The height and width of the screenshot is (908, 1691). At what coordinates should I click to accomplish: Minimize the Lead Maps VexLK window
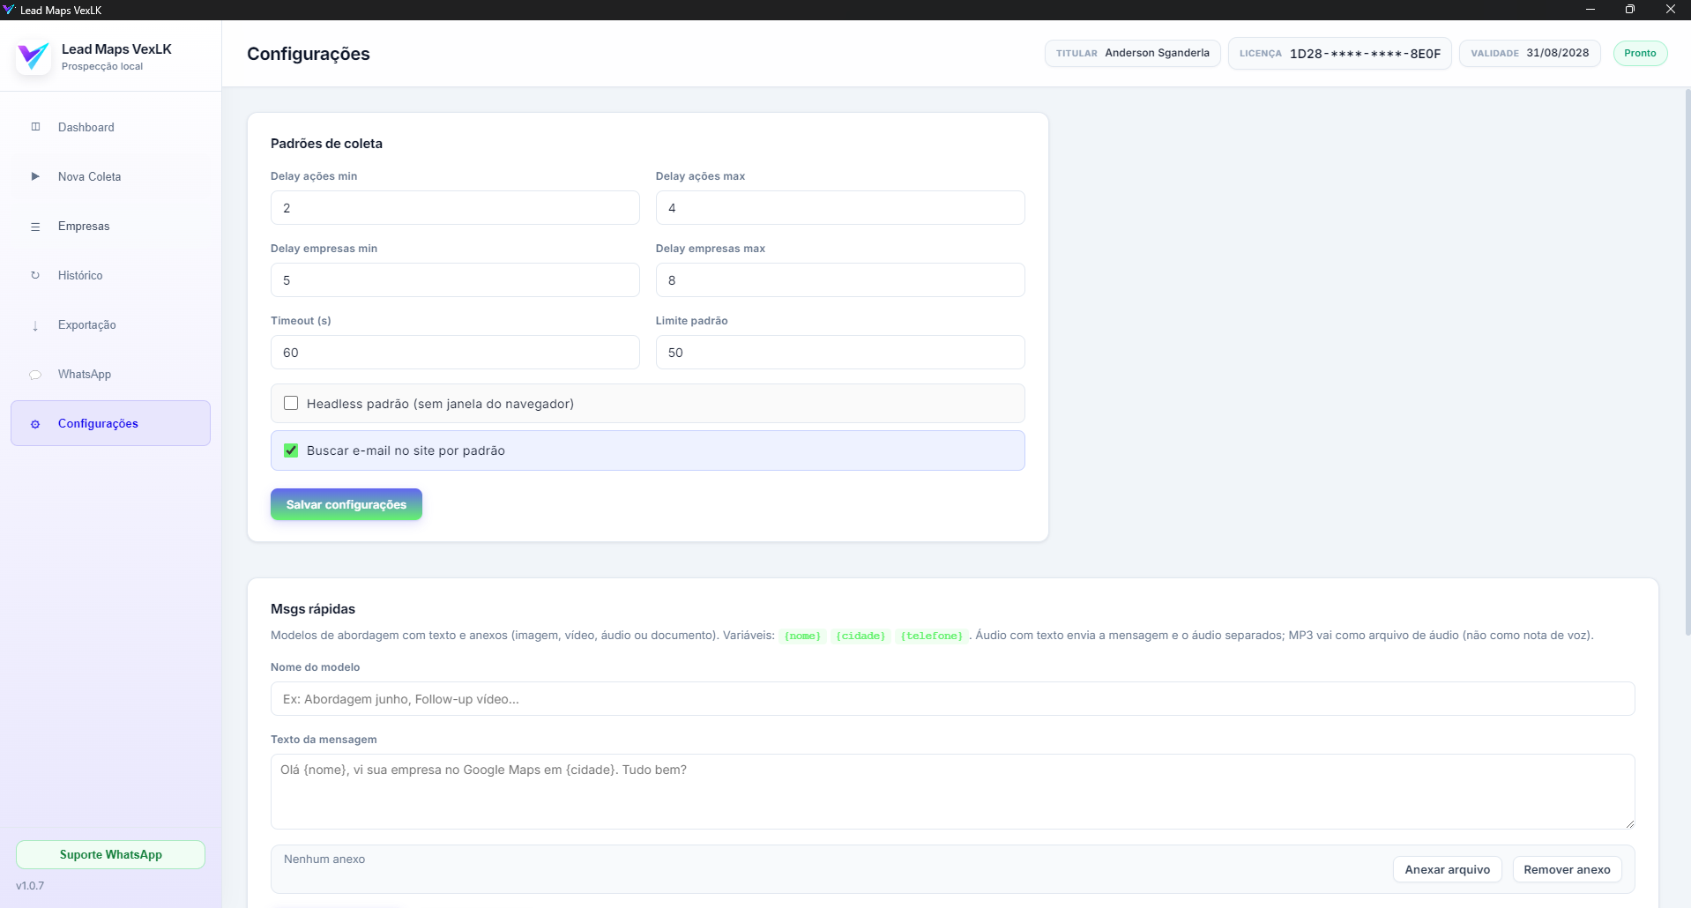pyautogui.click(x=1590, y=10)
